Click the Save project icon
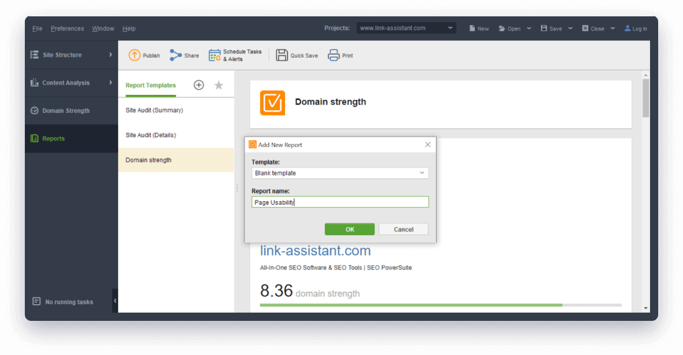This screenshot has height=355, width=683. point(544,29)
